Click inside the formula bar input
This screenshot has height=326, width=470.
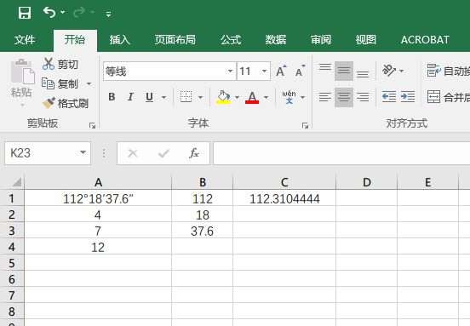pos(341,153)
